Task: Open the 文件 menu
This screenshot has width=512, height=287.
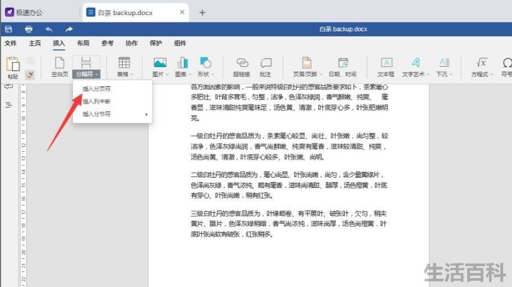Action: [11, 43]
